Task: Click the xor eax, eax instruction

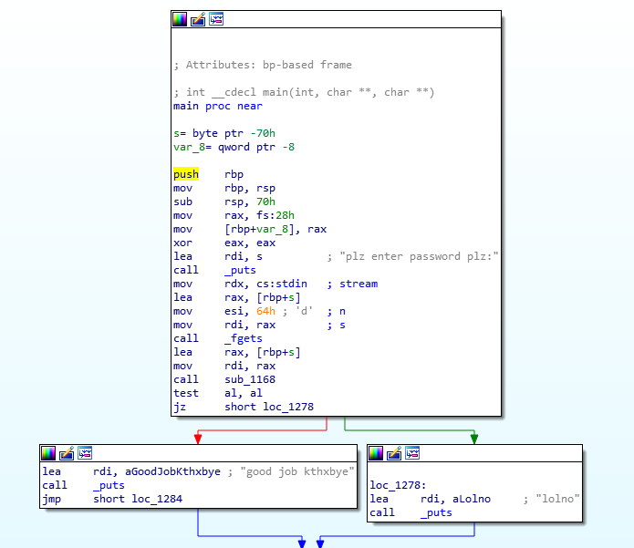Action: tap(224, 243)
